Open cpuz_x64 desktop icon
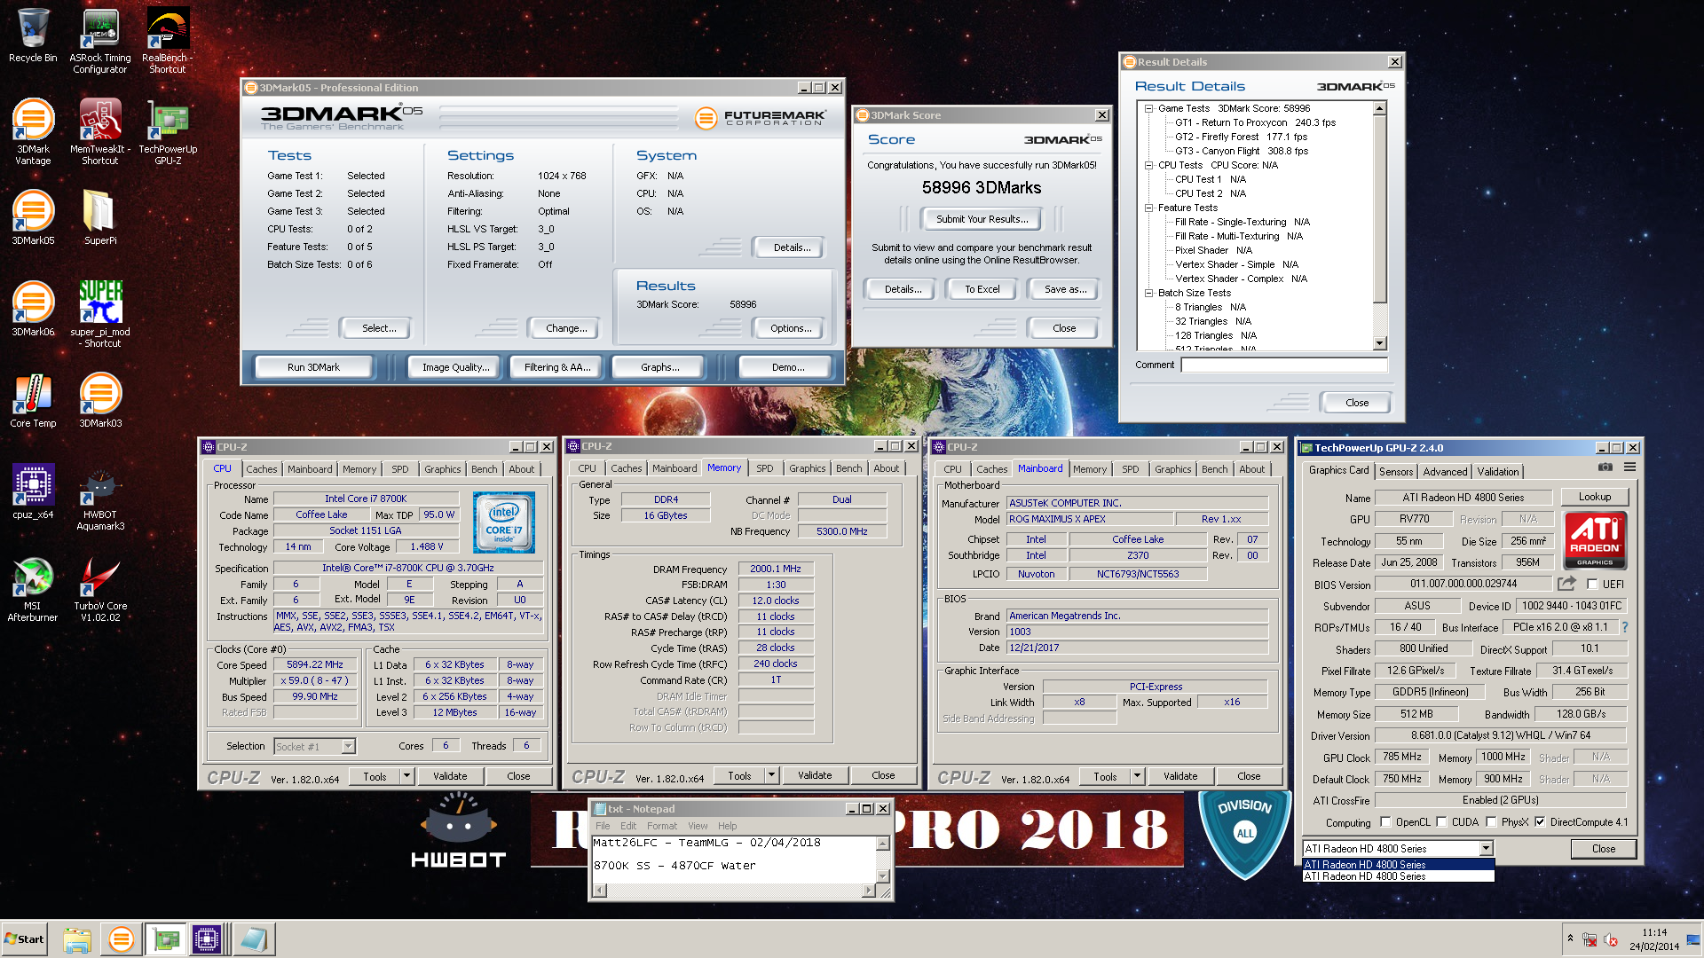Viewport: 1704px width, 958px height. pyautogui.click(x=33, y=492)
